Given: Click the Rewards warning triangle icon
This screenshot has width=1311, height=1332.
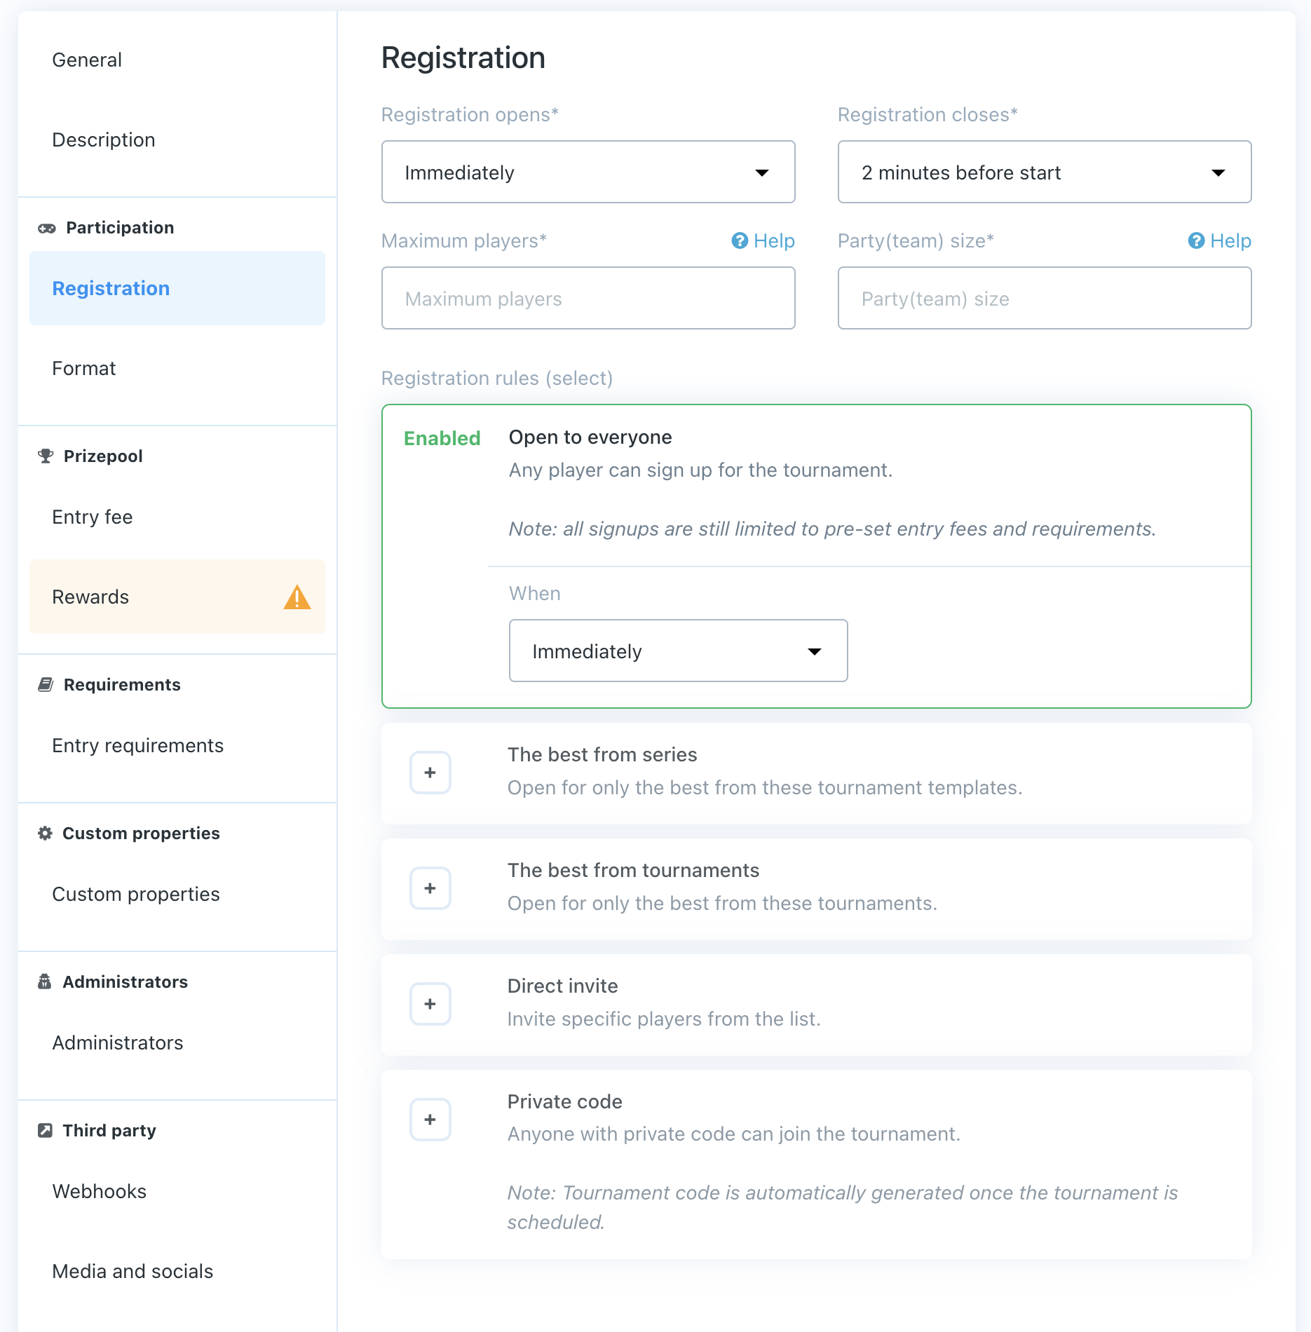Looking at the screenshot, I should click(297, 597).
